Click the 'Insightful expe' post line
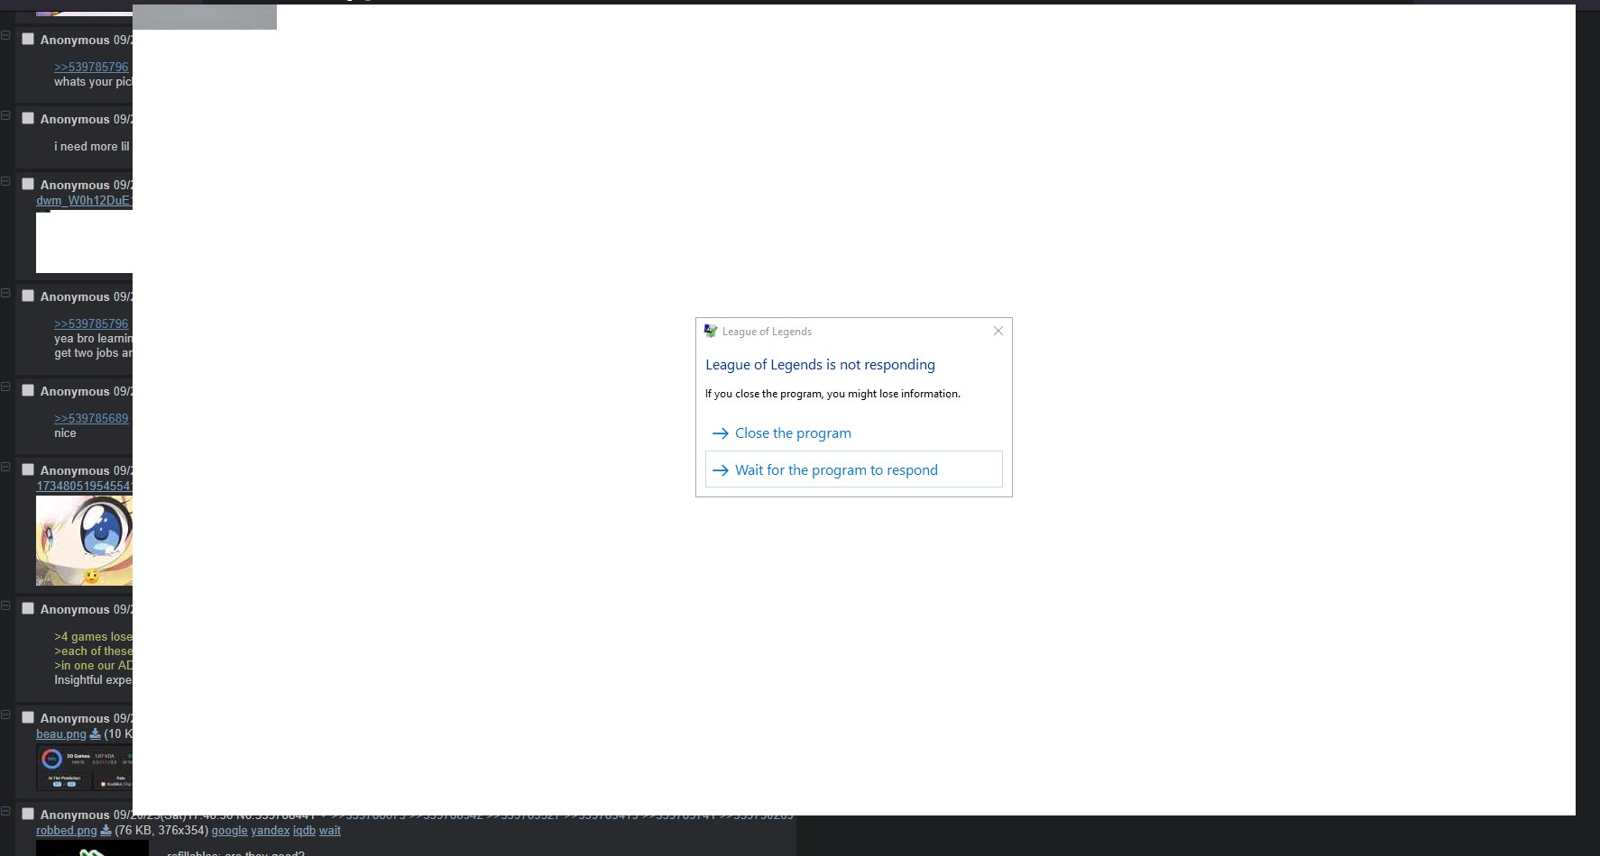This screenshot has width=1600, height=856. click(93, 679)
